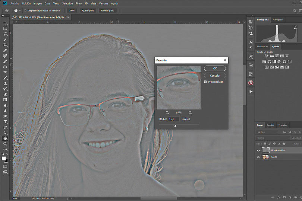Select the Rectangular Marquee tool

click(5, 28)
